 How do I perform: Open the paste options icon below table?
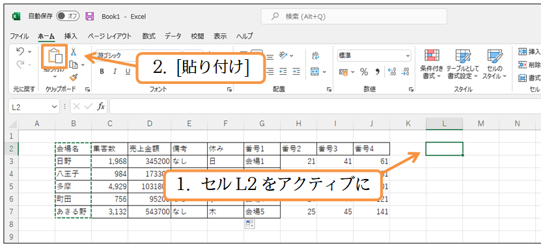pos(249,224)
